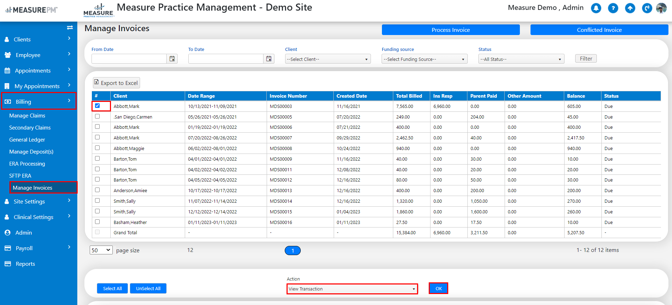Click the Filter button
The width and height of the screenshot is (672, 305).
point(586,59)
